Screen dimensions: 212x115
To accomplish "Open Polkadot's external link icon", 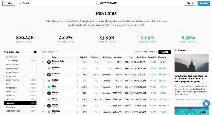I will coord(77,68).
